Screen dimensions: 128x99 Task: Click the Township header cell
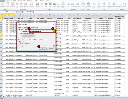(60, 17)
